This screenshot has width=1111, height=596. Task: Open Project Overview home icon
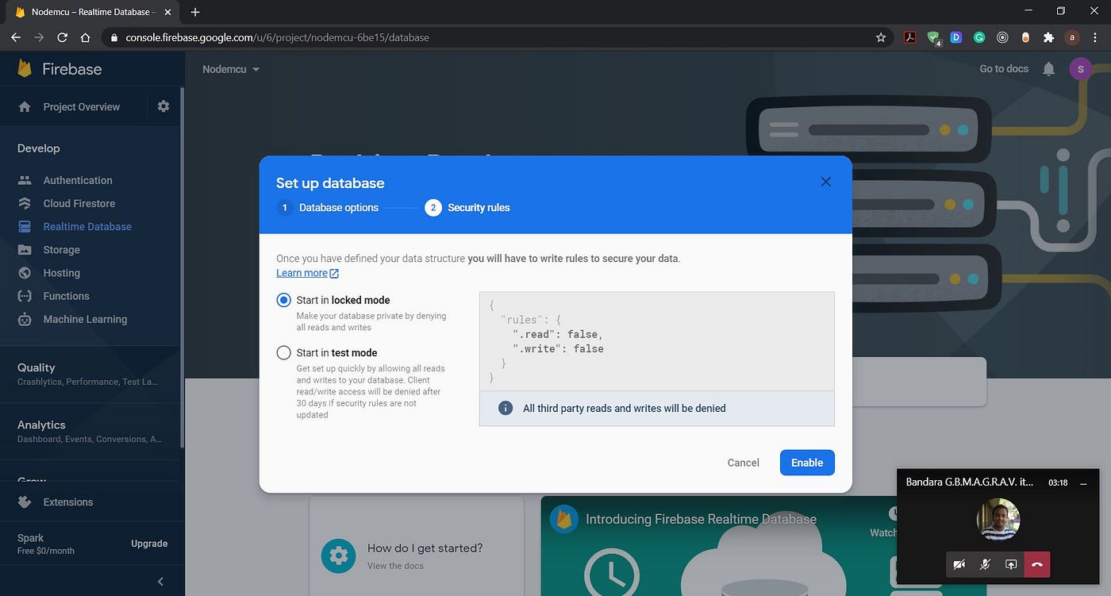[25, 106]
